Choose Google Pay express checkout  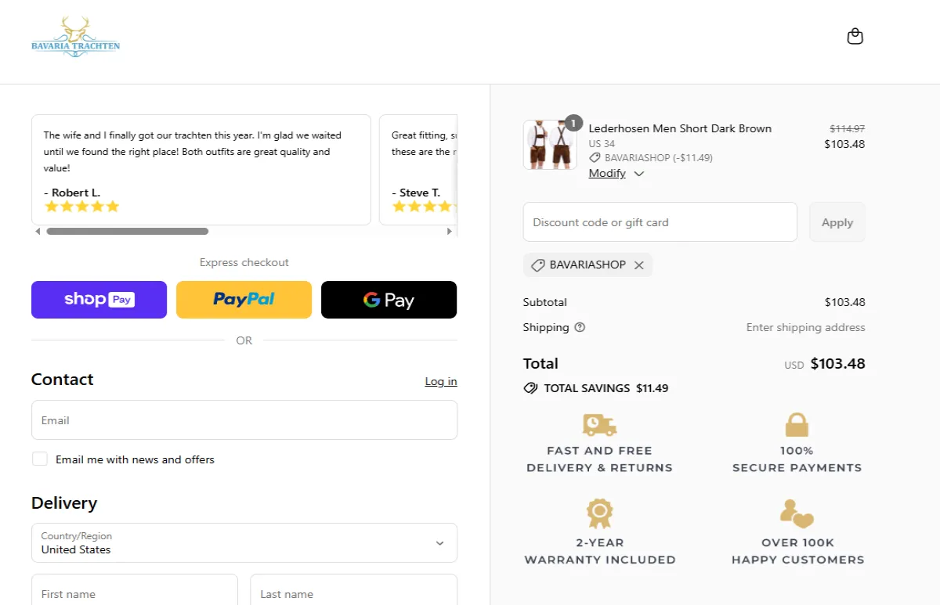[389, 299]
